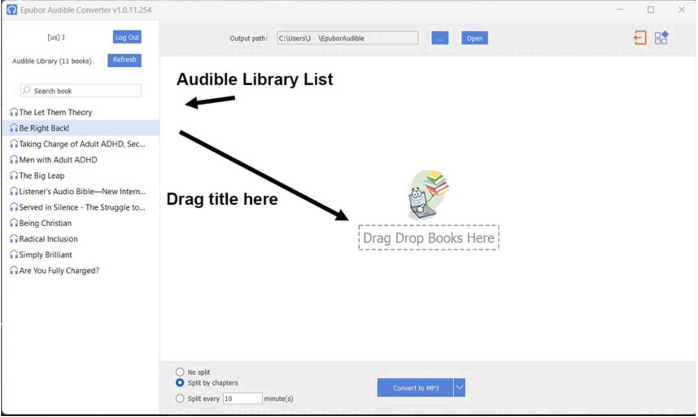Select the Be Right Back! title

coord(44,128)
